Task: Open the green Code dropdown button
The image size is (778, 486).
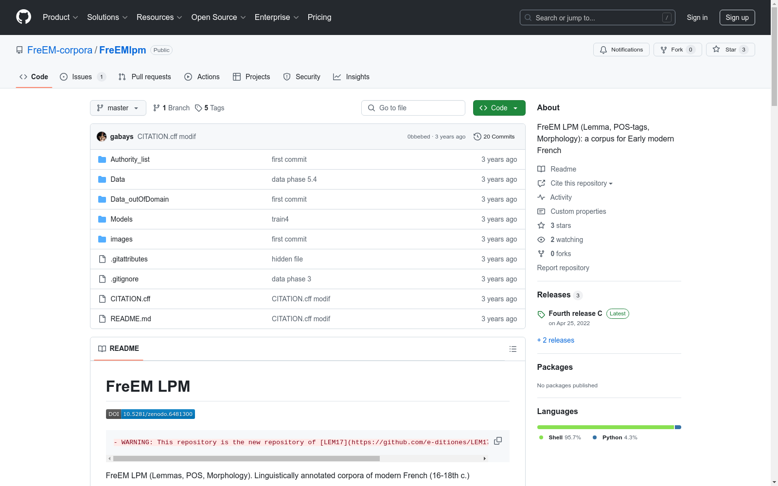Action: click(499, 108)
